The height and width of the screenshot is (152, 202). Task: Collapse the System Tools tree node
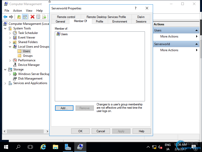[5, 28]
